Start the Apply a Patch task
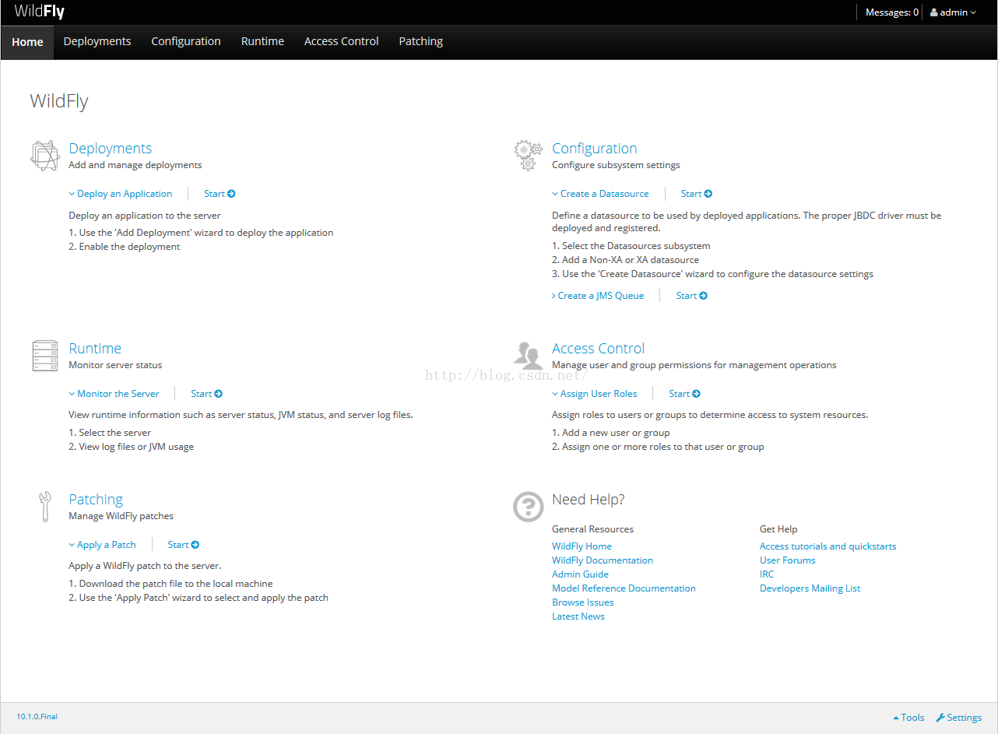 coord(184,545)
